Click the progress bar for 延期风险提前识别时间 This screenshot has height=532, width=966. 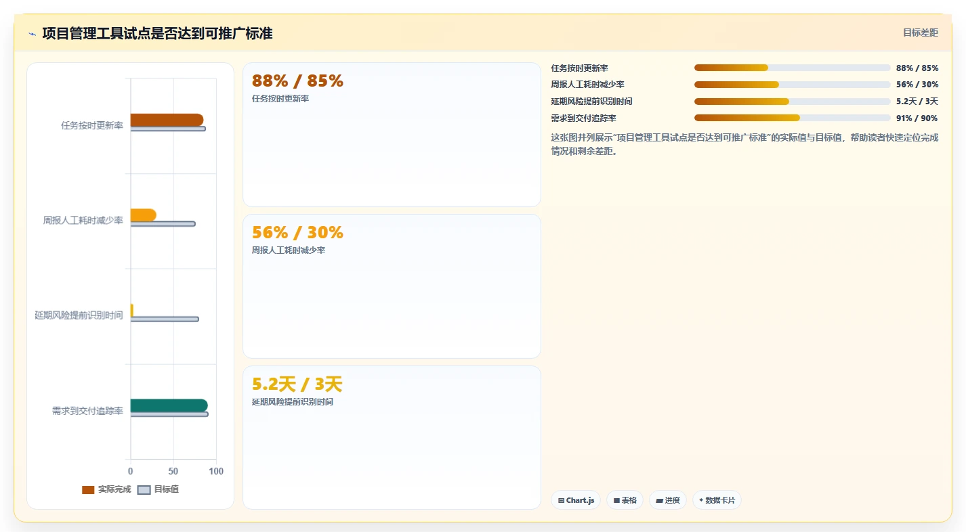[792, 102]
